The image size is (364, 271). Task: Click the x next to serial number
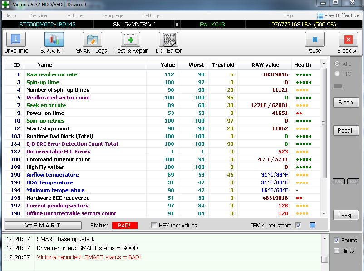coord(177,25)
